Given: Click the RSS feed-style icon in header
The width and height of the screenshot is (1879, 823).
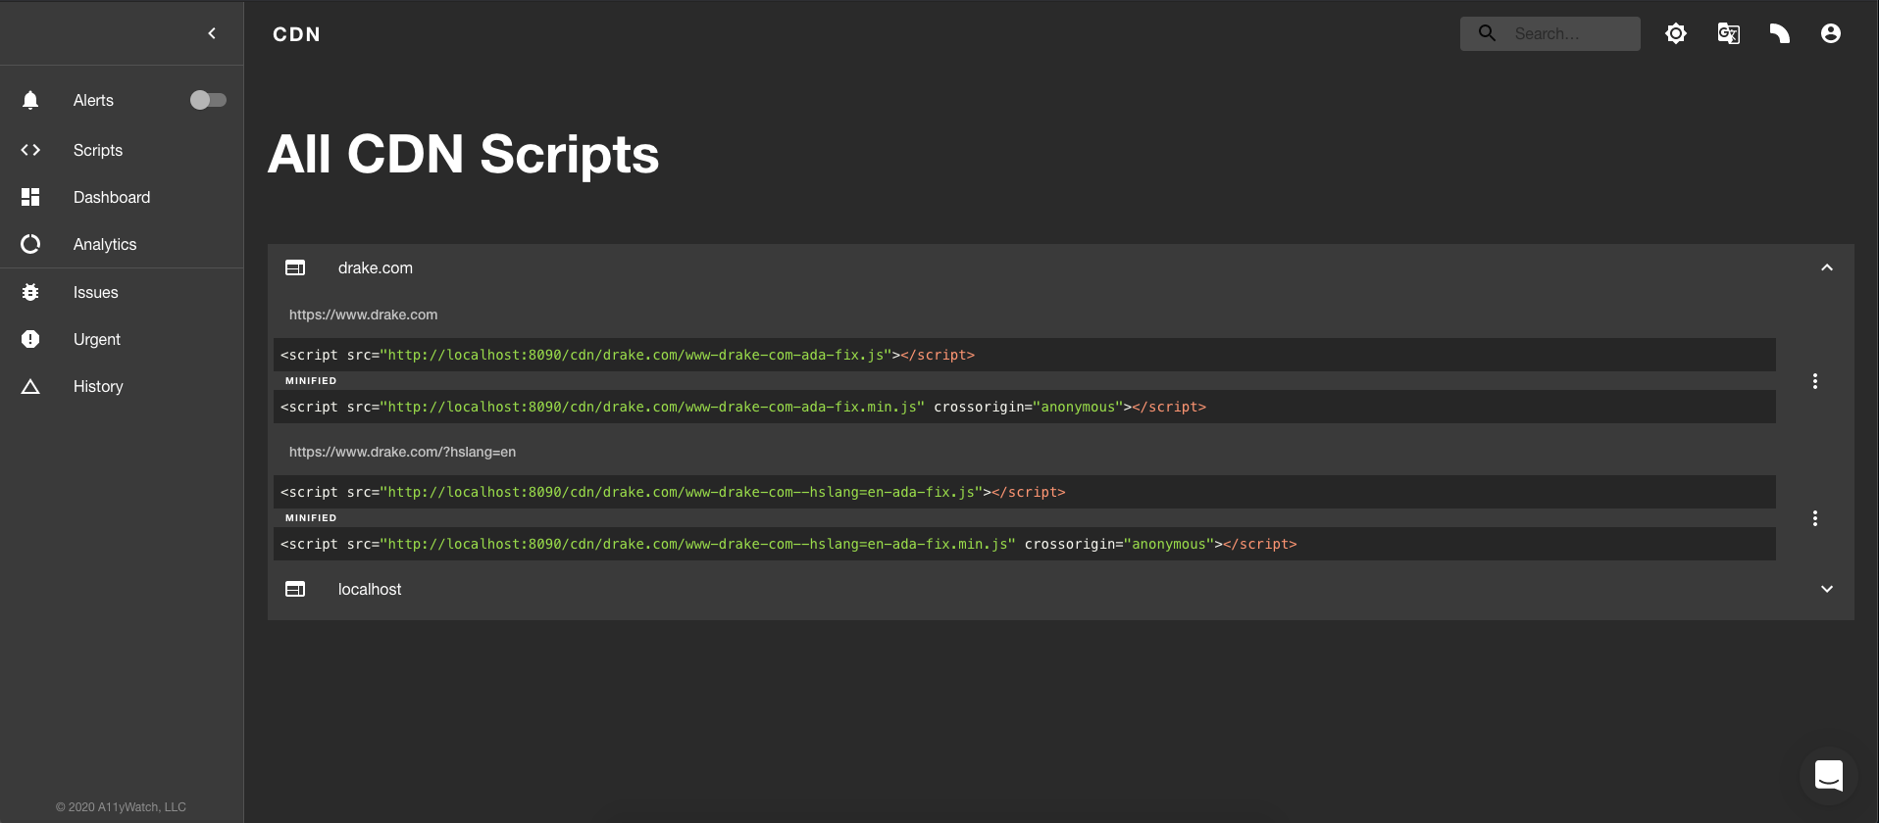Looking at the screenshot, I should (x=1780, y=33).
